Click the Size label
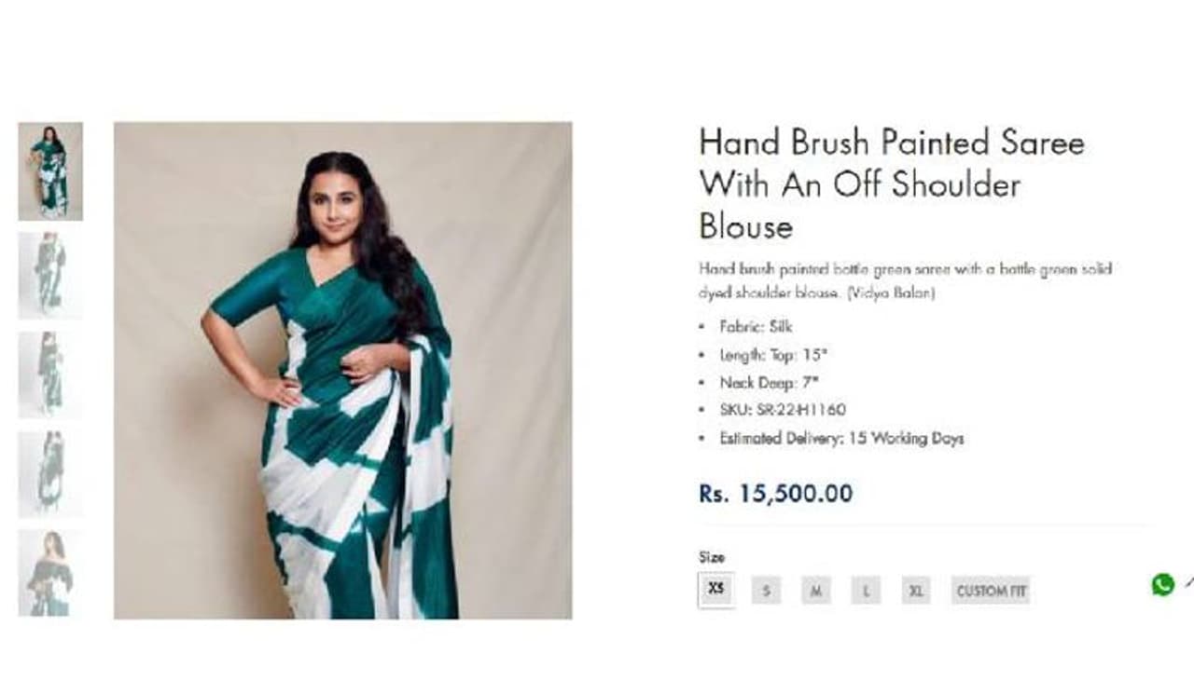This screenshot has width=1194, height=681. click(x=712, y=557)
